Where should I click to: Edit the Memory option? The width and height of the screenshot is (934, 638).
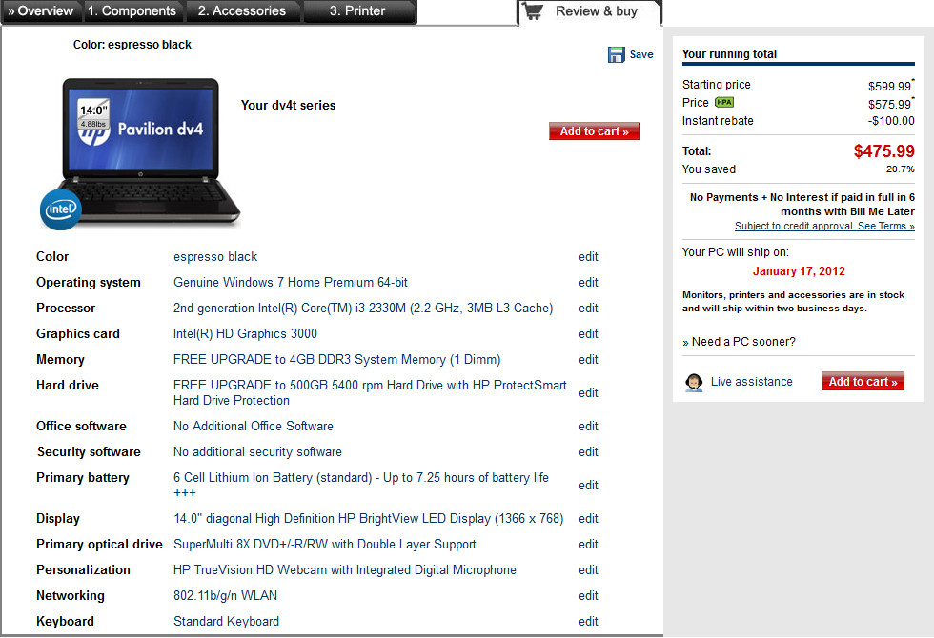[588, 360]
